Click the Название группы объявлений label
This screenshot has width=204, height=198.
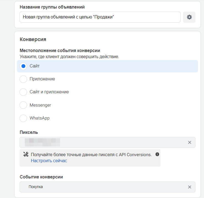(x=54, y=7)
